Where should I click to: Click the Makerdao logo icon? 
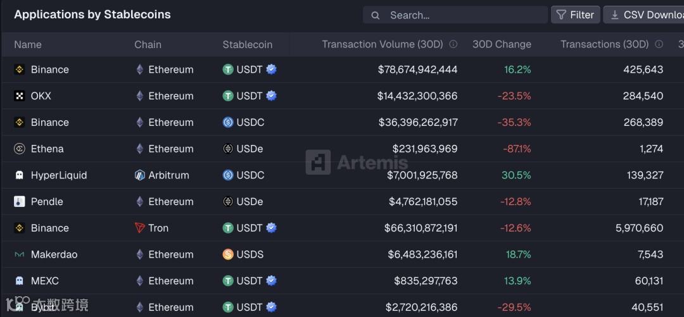[x=20, y=254]
